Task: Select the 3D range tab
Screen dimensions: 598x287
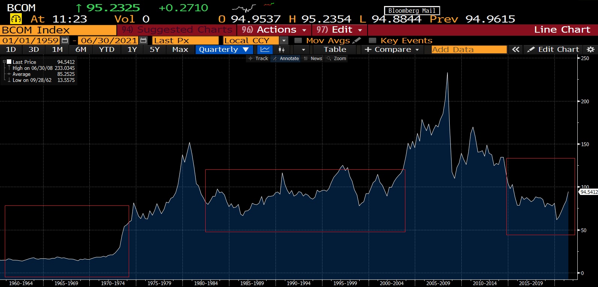Action: click(34, 50)
